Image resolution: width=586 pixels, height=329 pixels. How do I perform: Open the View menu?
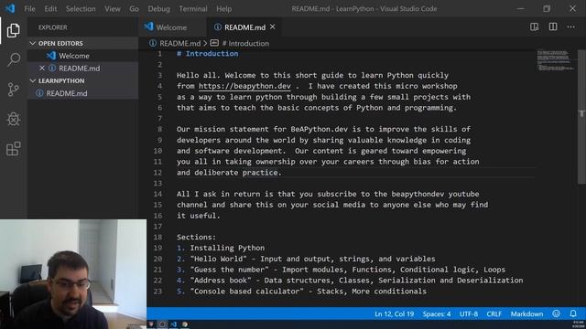[113, 8]
